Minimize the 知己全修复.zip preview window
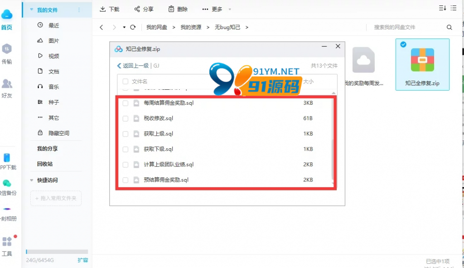 point(324,47)
